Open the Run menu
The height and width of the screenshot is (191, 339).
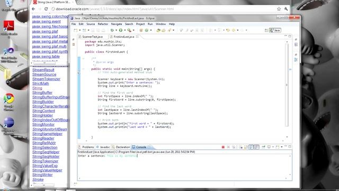[x=150, y=24]
